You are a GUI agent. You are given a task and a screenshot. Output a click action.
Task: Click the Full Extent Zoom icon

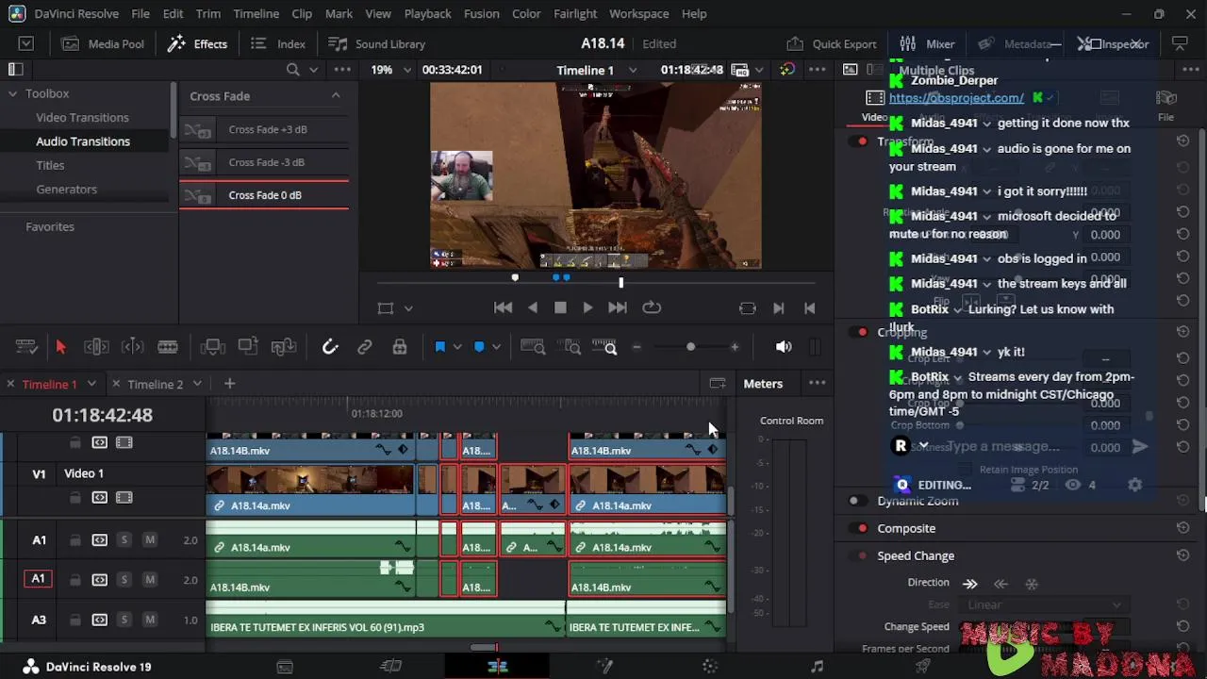pyautogui.click(x=533, y=347)
